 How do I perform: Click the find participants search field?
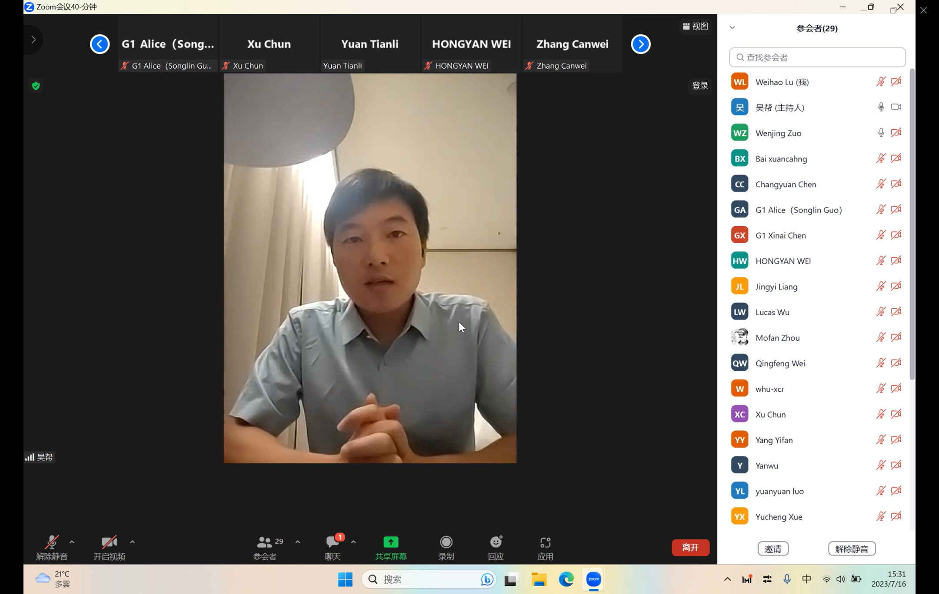coord(817,57)
